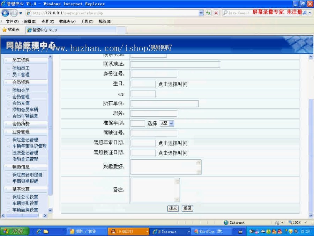Open the 收藏夹(A) menu

(67, 21)
